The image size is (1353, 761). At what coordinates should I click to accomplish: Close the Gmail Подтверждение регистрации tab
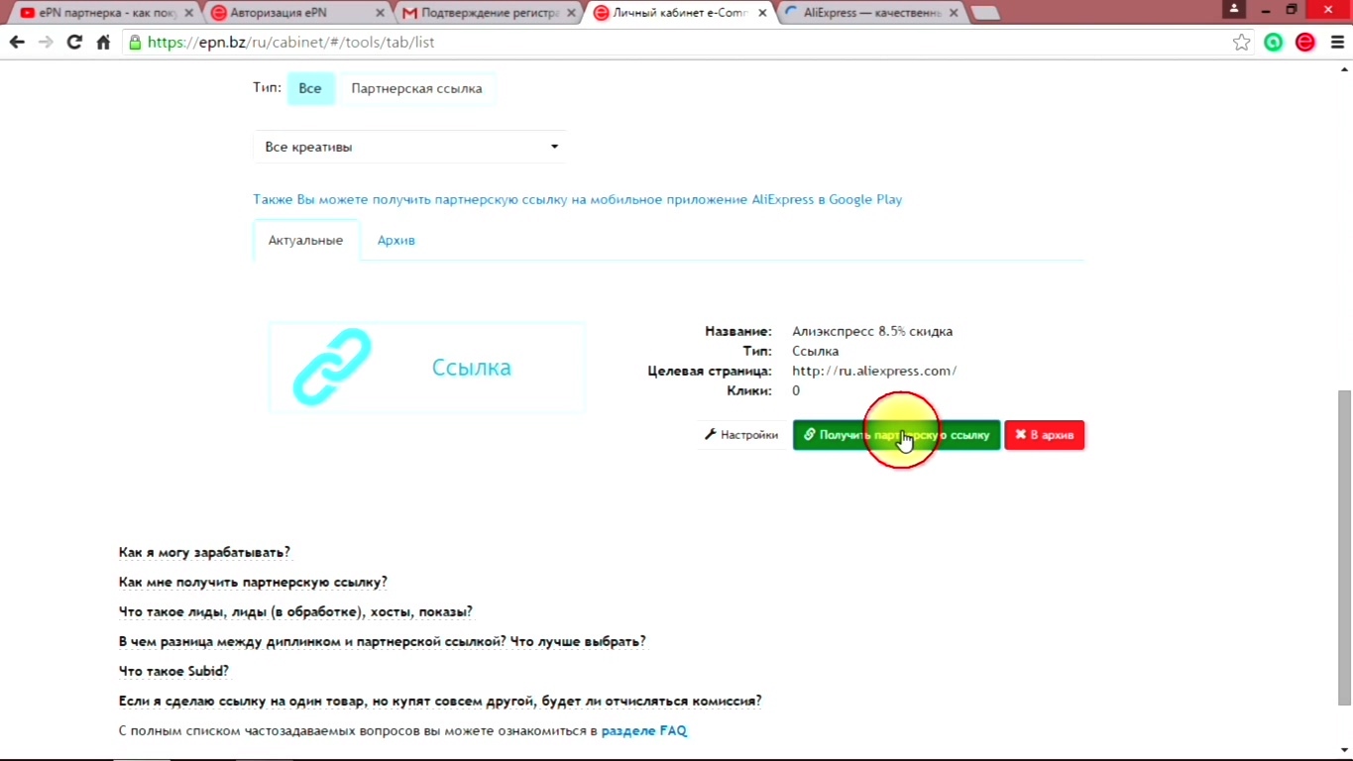click(x=571, y=13)
